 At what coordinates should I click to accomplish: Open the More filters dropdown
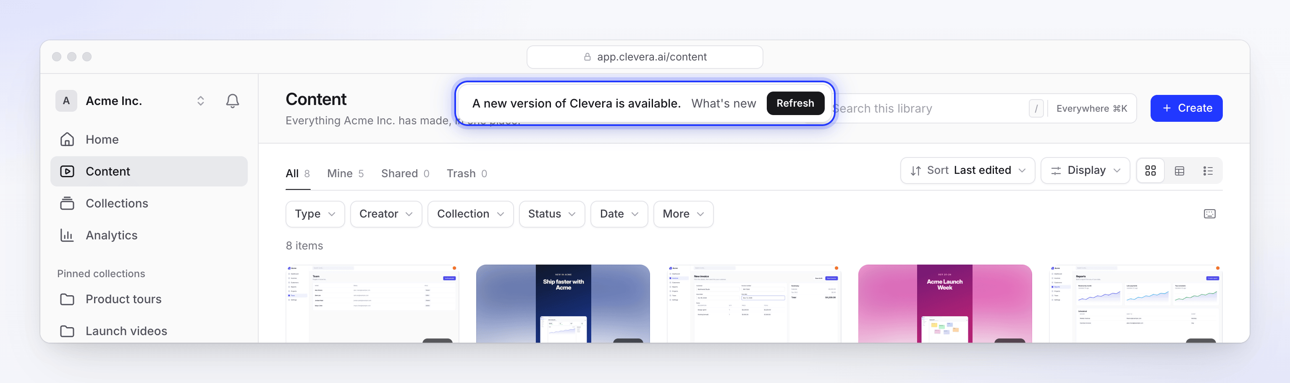(683, 214)
